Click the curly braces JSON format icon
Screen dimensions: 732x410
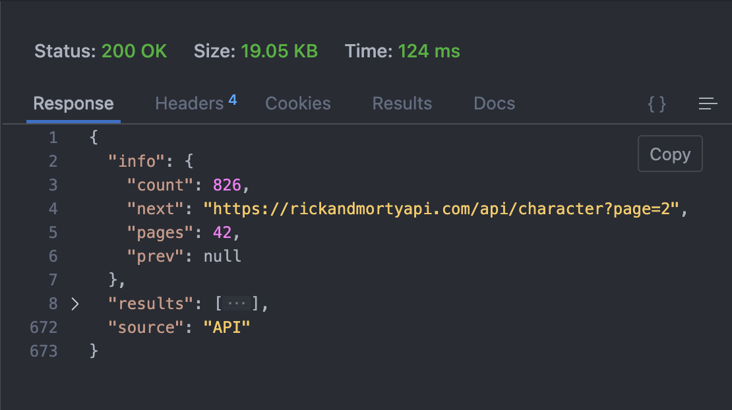coord(657,103)
